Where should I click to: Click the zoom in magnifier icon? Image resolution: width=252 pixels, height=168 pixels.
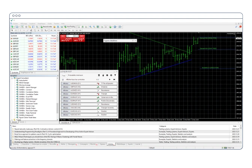coord(90,27)
